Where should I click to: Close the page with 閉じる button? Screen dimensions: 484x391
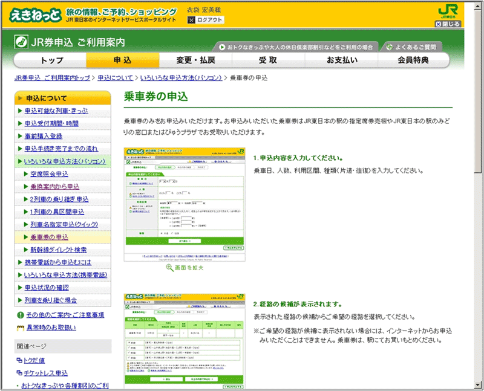[448, 24]
